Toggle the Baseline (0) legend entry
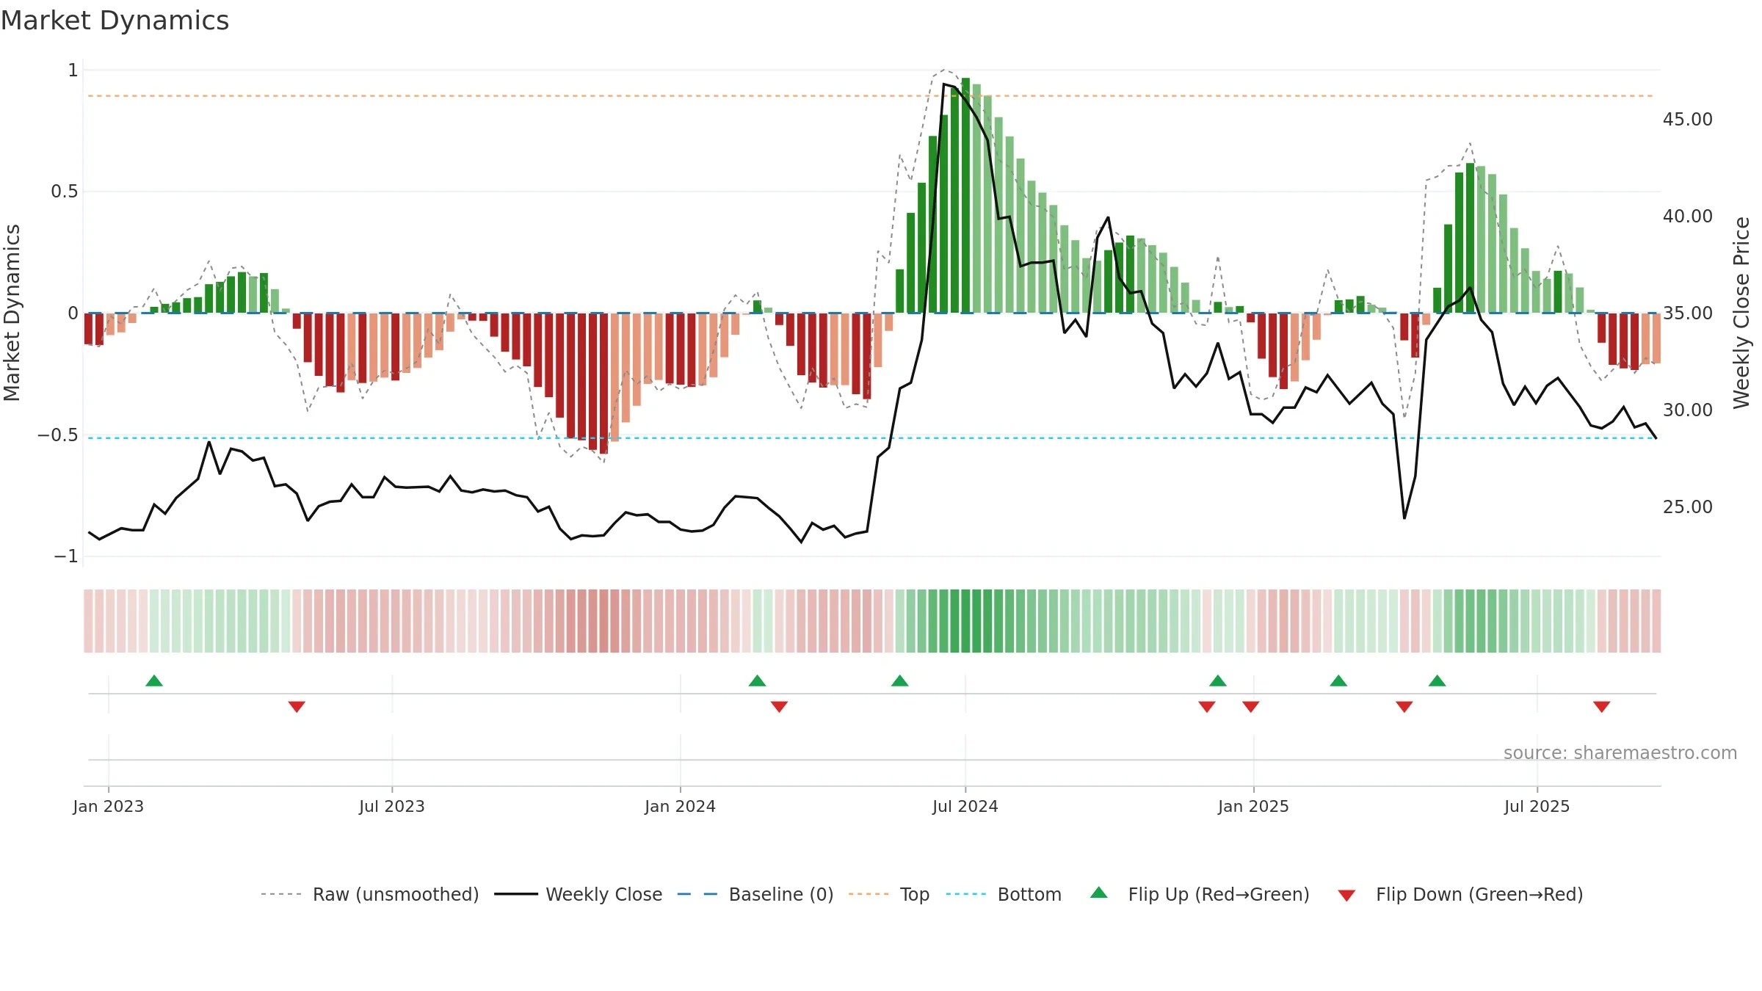This screenshot has height=991, width=1762. click(755, 894)
